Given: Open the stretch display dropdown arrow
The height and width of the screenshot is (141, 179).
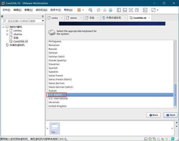Looking at the screenshot, I should point(158,10).
